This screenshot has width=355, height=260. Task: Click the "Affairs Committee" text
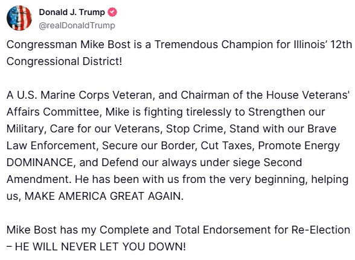tap(53, 112)
